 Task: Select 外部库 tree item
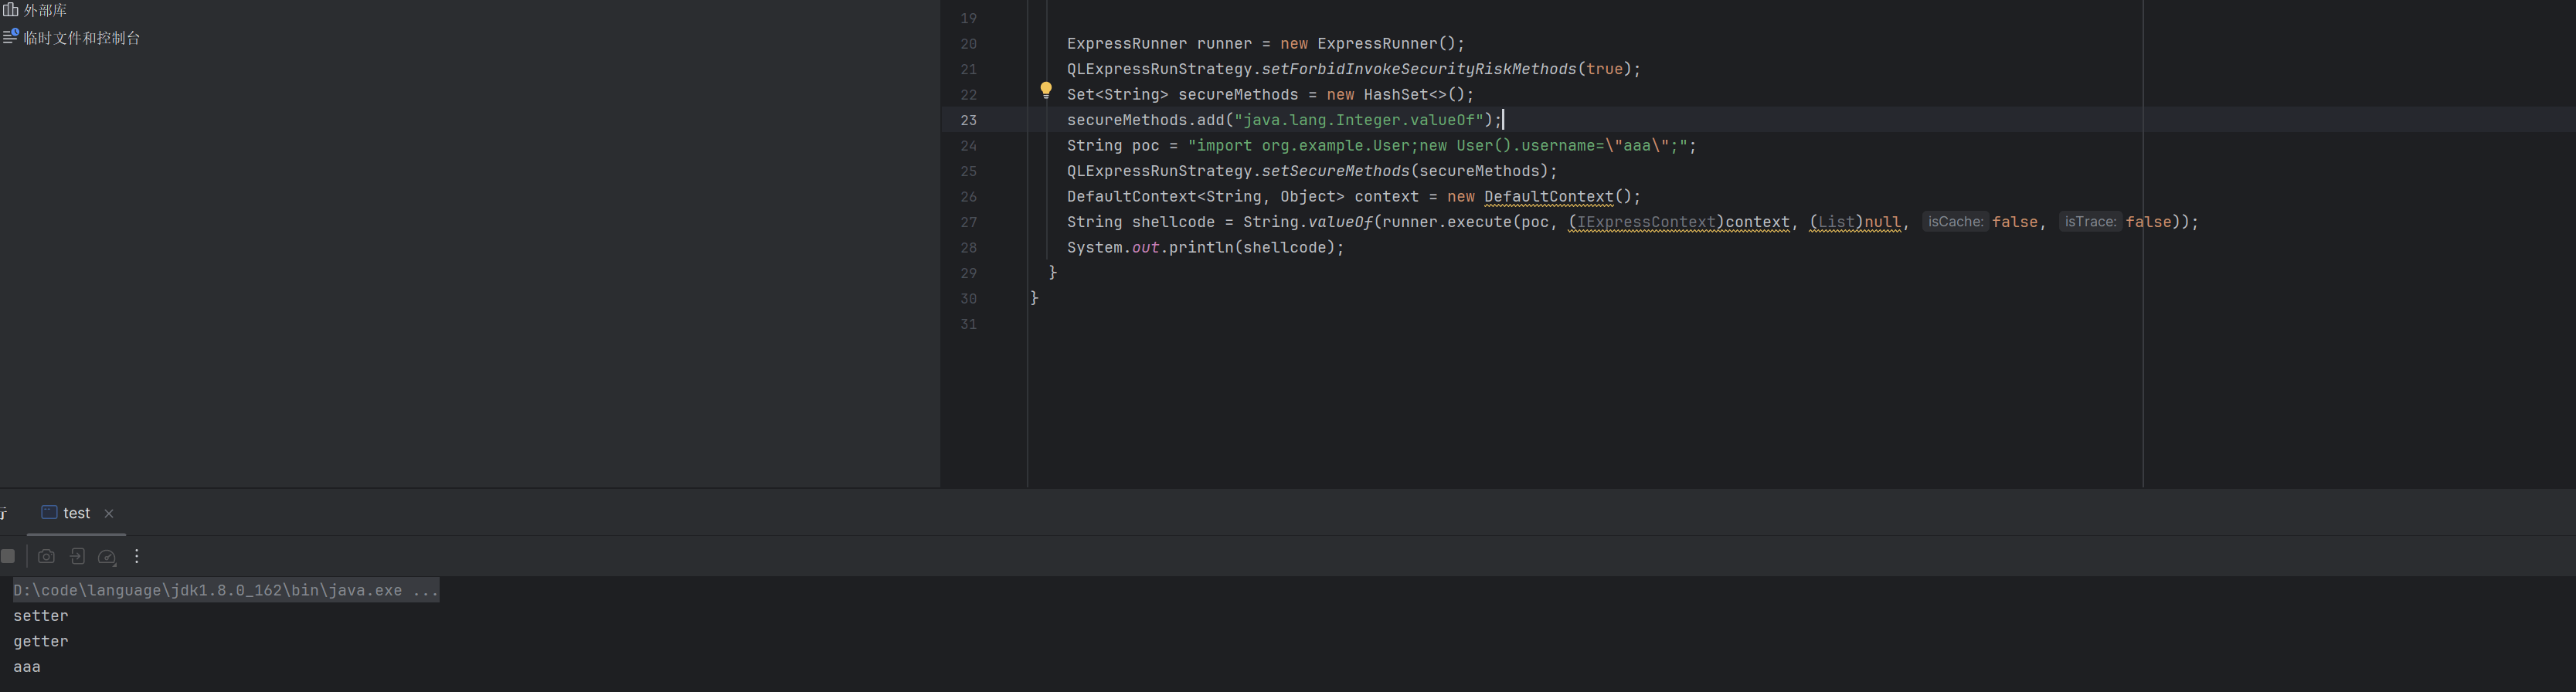click(45, 10)
